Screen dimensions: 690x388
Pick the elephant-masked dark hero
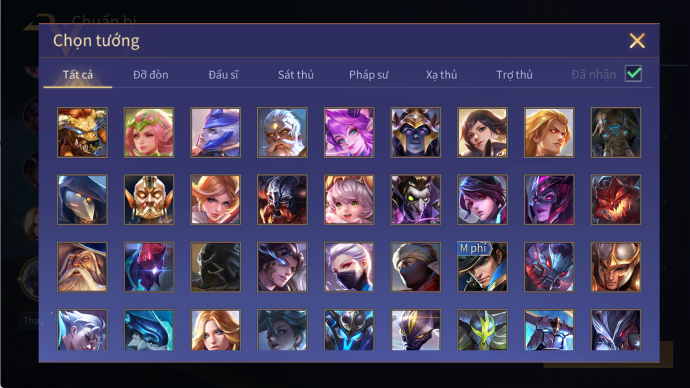616,133
